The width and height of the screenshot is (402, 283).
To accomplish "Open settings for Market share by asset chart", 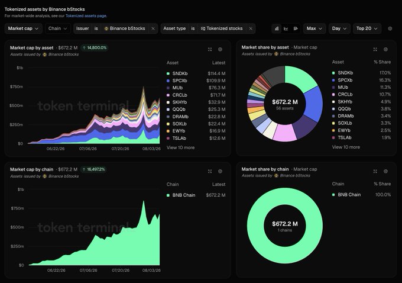I will pyautogui.click(x=385, y=49).
